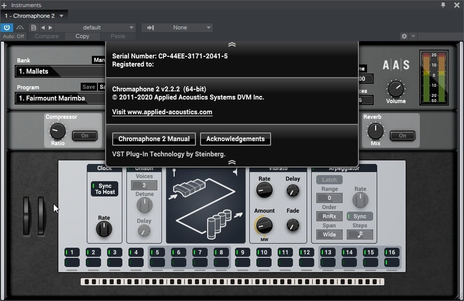Click the program Save button

point(88,87)
